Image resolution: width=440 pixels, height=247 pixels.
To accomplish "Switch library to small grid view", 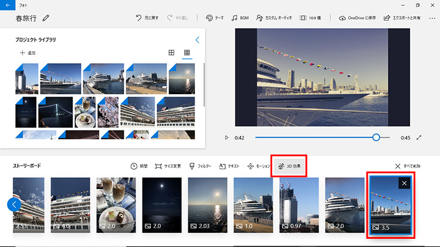I will click(x=187, y=53).
